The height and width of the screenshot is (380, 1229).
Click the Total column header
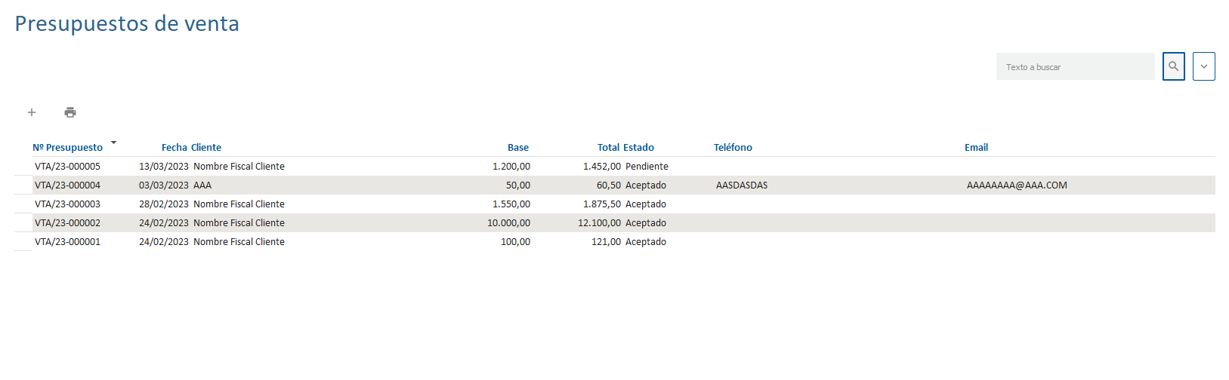608,148
